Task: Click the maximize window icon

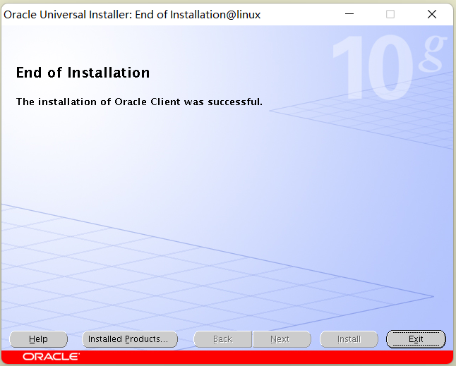Action: point(390,14)
